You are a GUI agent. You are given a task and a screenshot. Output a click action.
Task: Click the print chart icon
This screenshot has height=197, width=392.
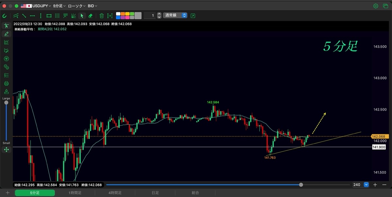(x=6, y=83)
